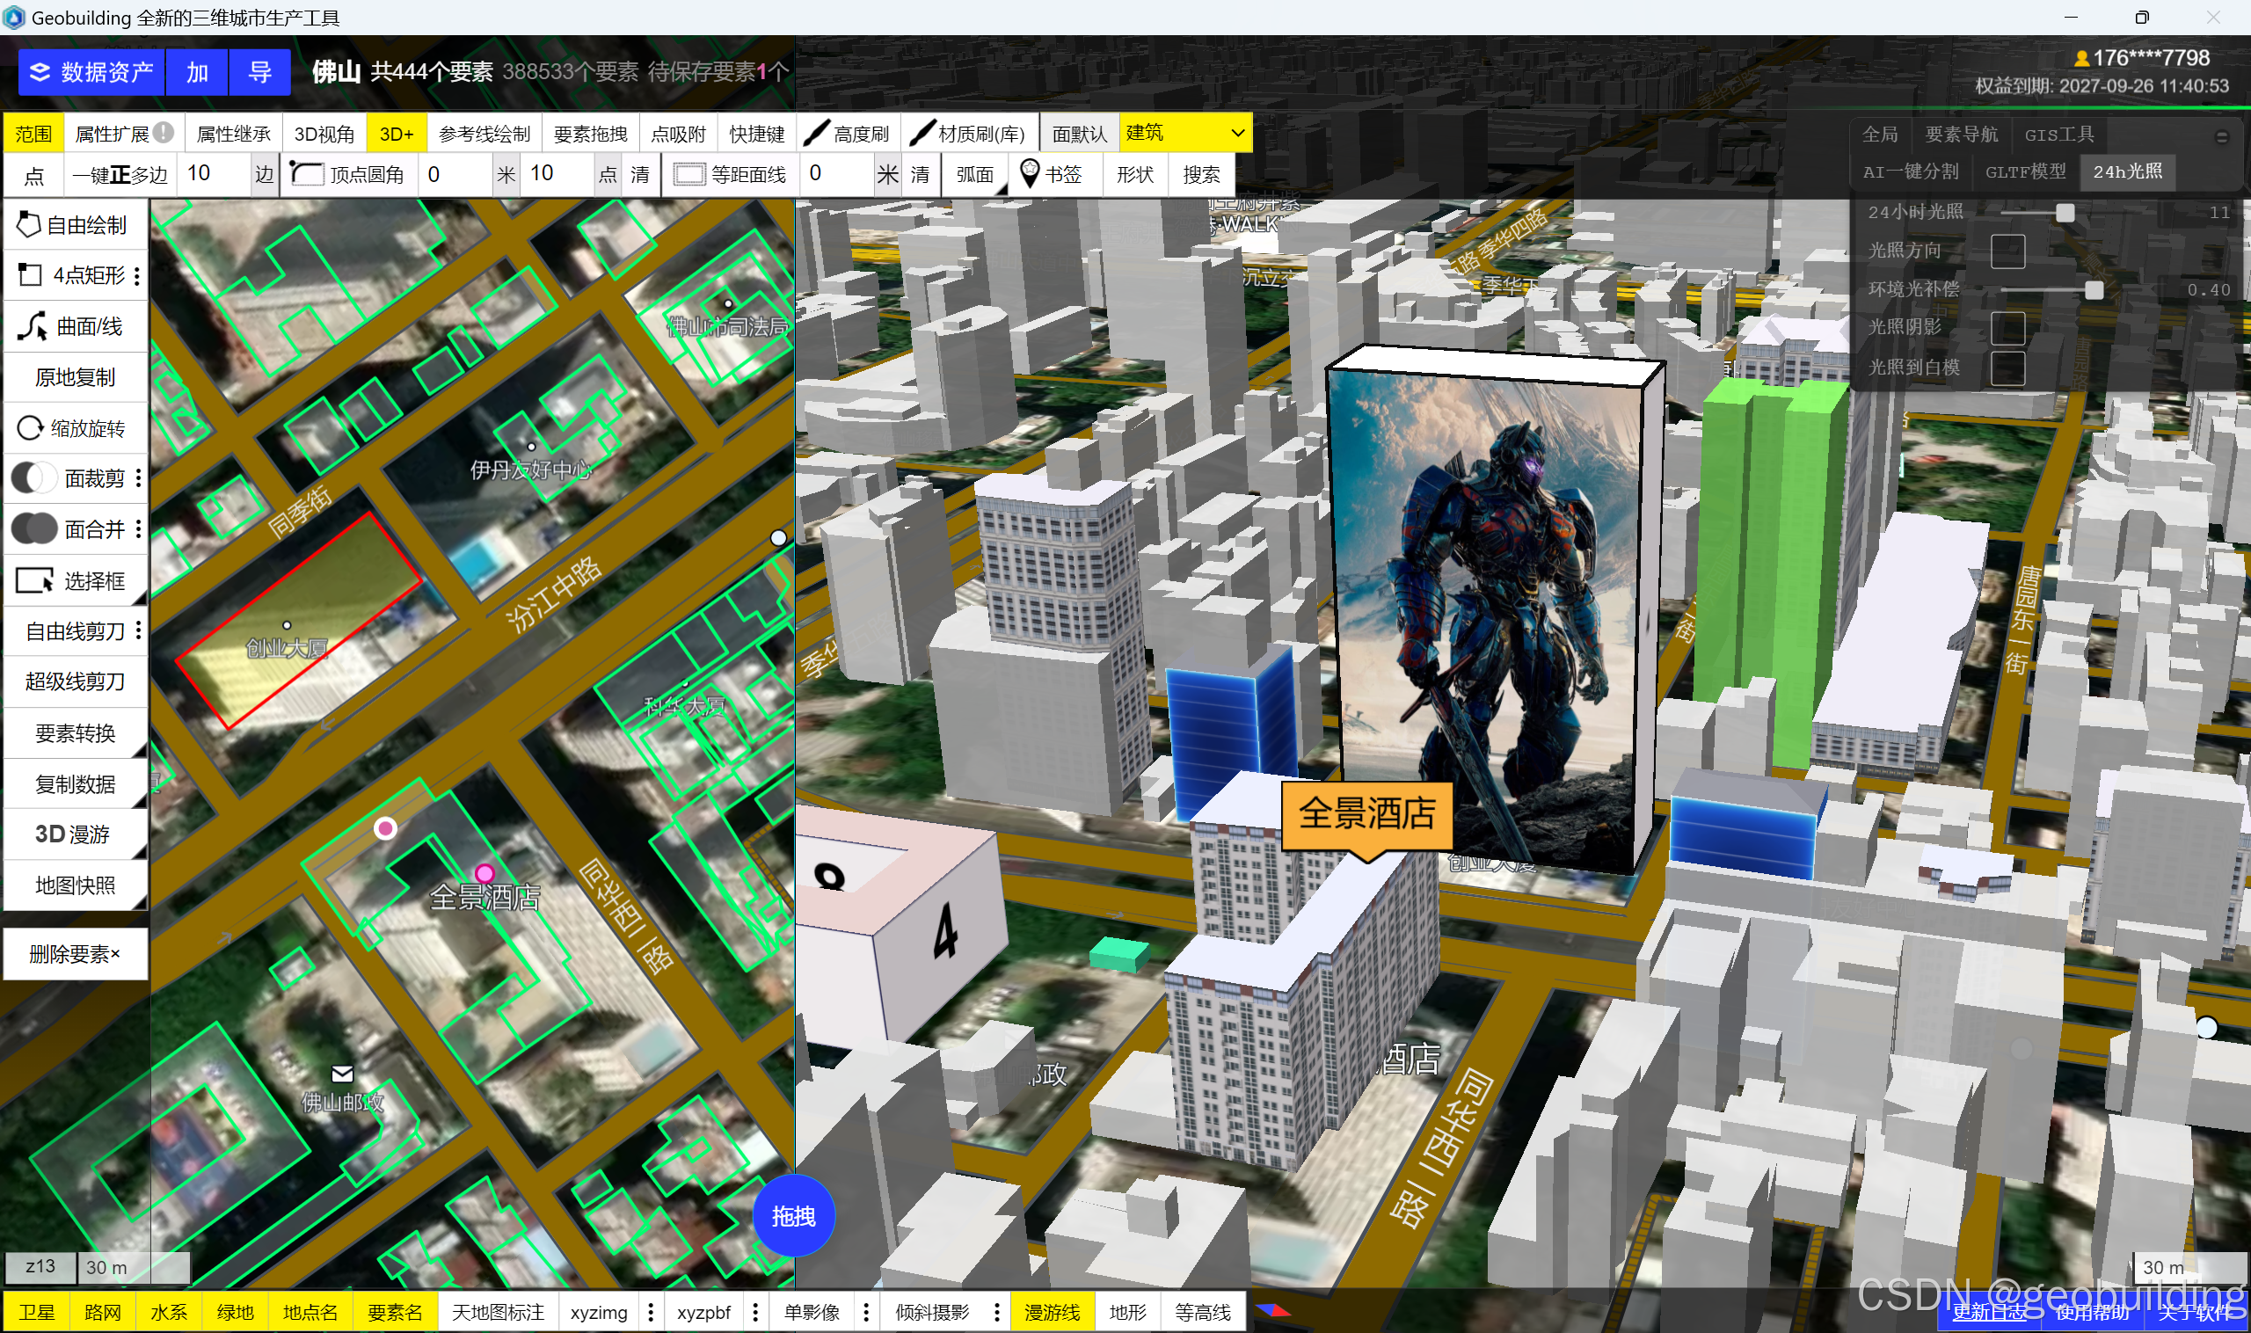The width and height of the screenshot is (2251, 1333).
Task: Click the 删除要素× delete button
Action: pyautogui.click(x=76, y=953)
